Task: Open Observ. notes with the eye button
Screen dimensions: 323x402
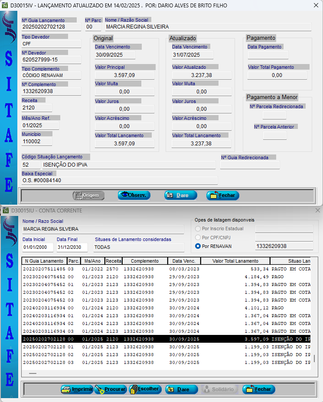Action: tap(134, 195)
